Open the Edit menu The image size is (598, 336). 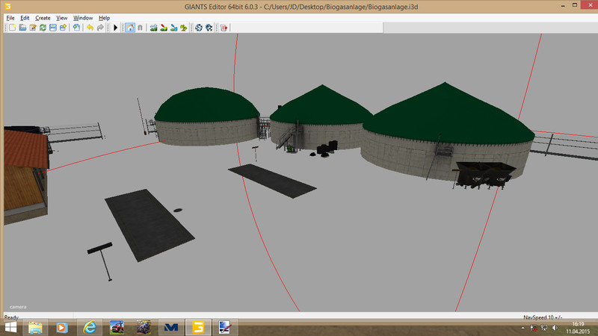pos(25,17)
